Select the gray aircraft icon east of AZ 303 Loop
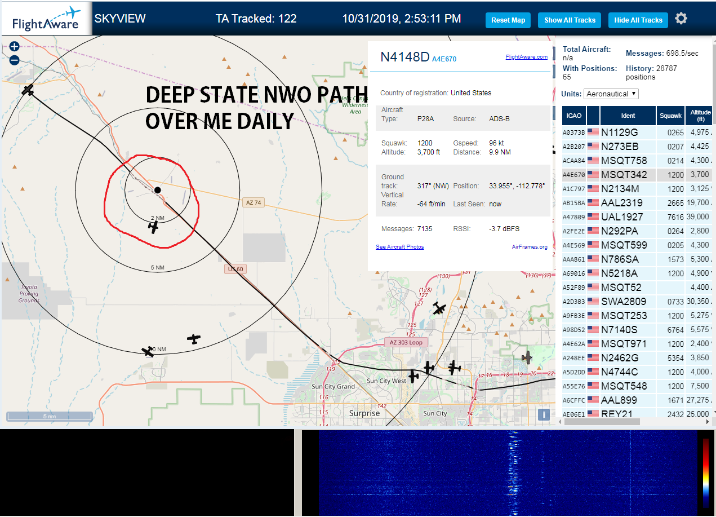Screen dimensions: 716x517 527,357
